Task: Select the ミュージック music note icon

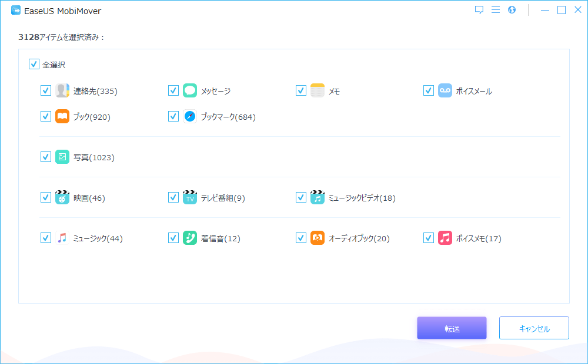Action: coord(61,238)
